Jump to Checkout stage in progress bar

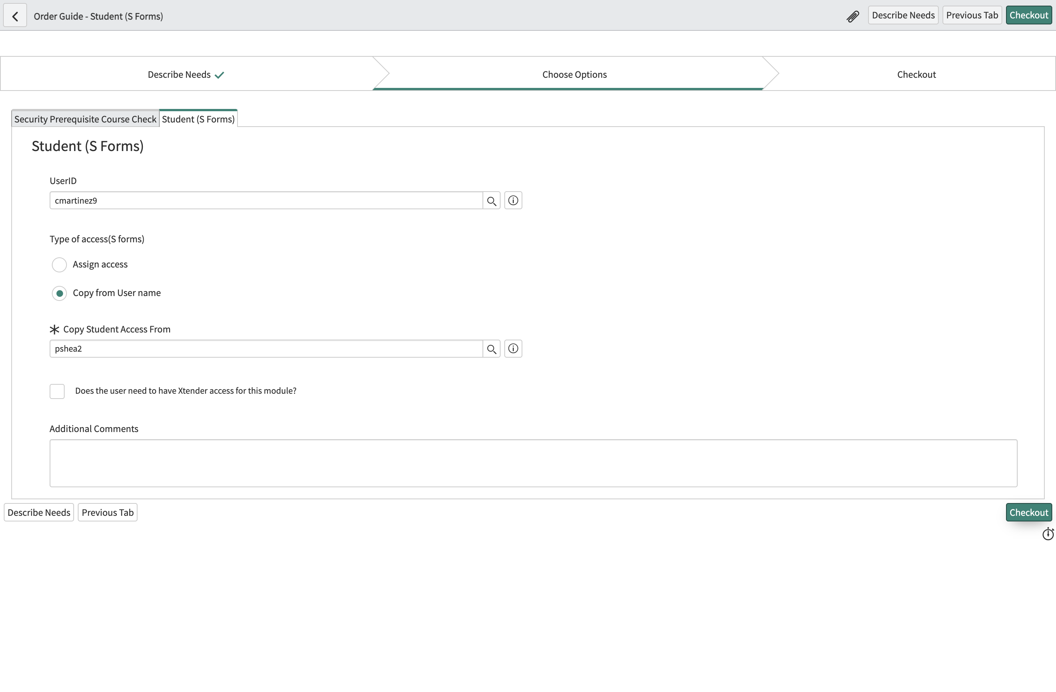pos(916,74)
